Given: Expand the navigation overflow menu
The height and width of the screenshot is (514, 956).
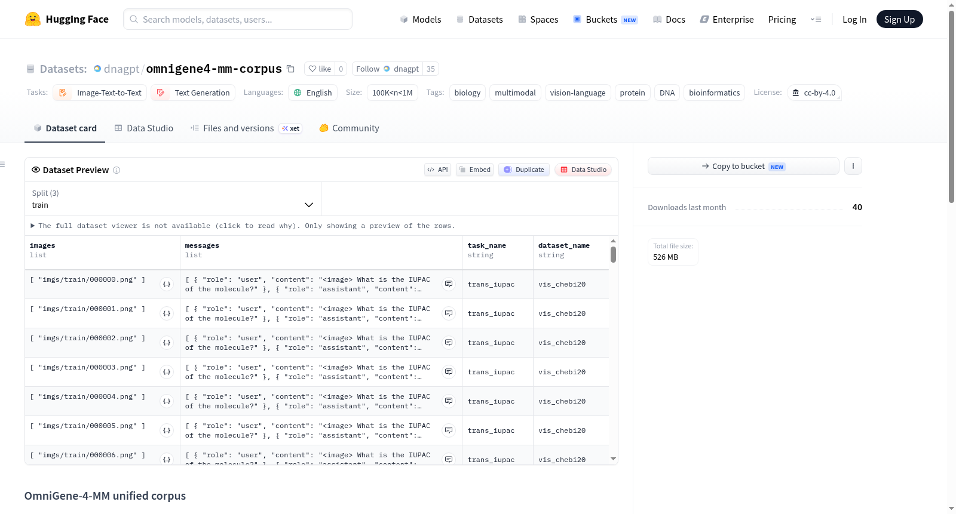Looking at the screenshot, I should coord(816,19).
